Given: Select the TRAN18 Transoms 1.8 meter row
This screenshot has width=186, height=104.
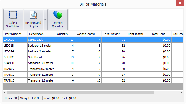Looking at the screenshot, I should [93, 80].
